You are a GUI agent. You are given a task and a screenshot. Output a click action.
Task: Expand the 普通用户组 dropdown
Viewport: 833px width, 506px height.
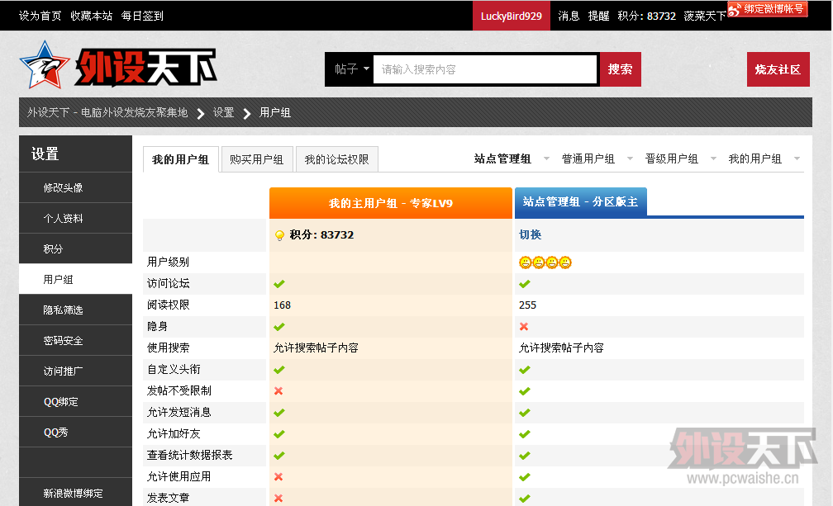point(630,158)
